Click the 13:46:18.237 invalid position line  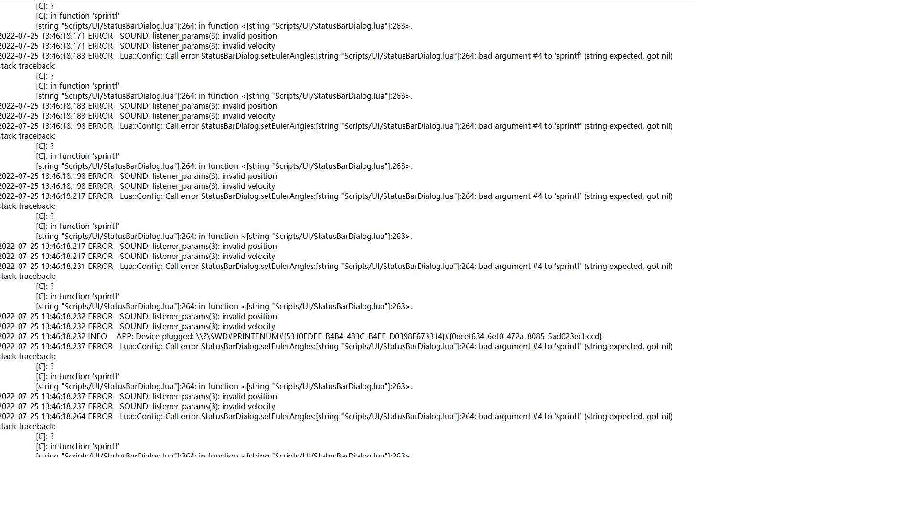[x=139, y=396]
